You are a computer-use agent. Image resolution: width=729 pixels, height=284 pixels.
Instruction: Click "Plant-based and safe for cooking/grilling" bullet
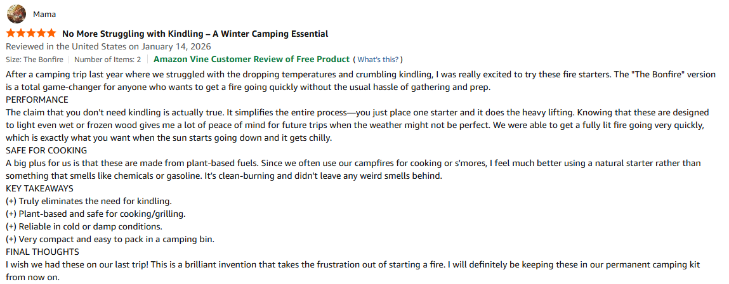95,214
